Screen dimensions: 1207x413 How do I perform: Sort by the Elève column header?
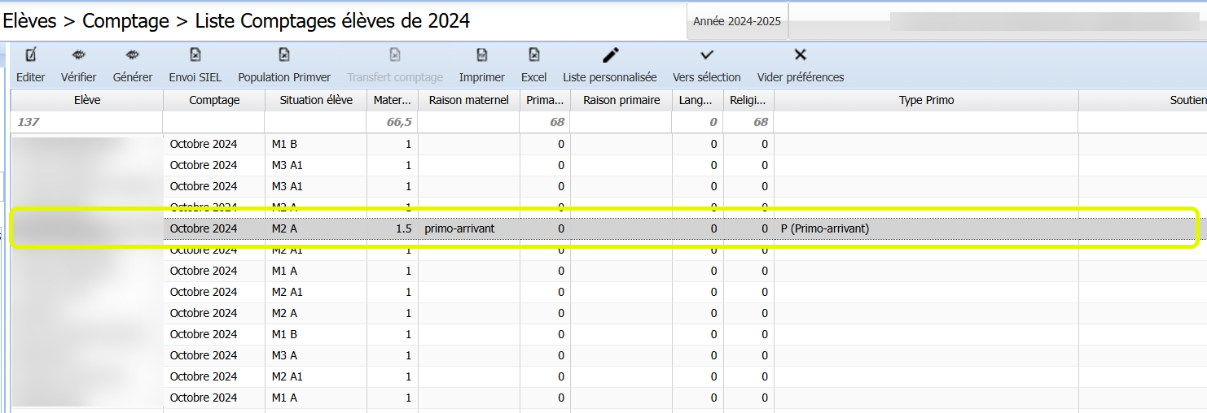pos(86,101)
